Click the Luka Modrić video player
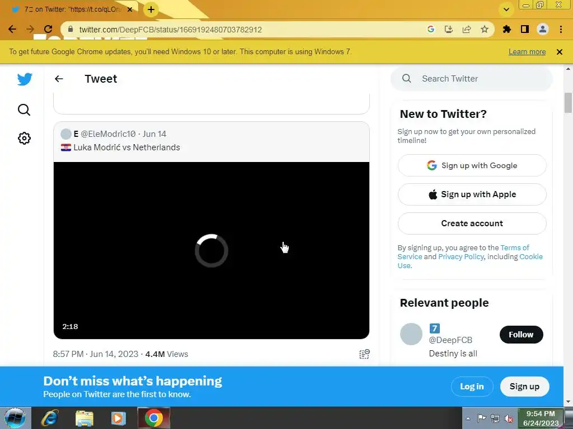 tap(211, 250)
